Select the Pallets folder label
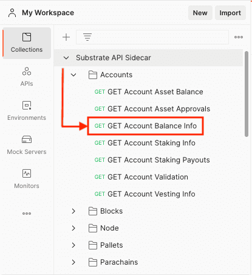The width and height of the screenshot is (252, 275). click(x=112, y=245)
